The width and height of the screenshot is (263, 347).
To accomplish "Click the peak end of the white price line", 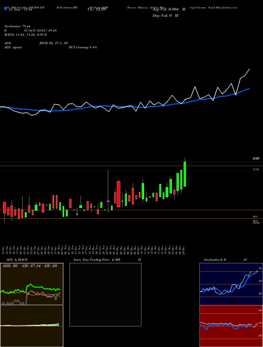I will click(x=249, y=69).
